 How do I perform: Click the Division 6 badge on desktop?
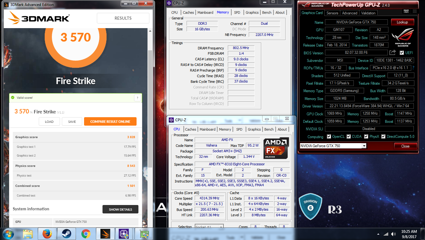pos(310,207)
